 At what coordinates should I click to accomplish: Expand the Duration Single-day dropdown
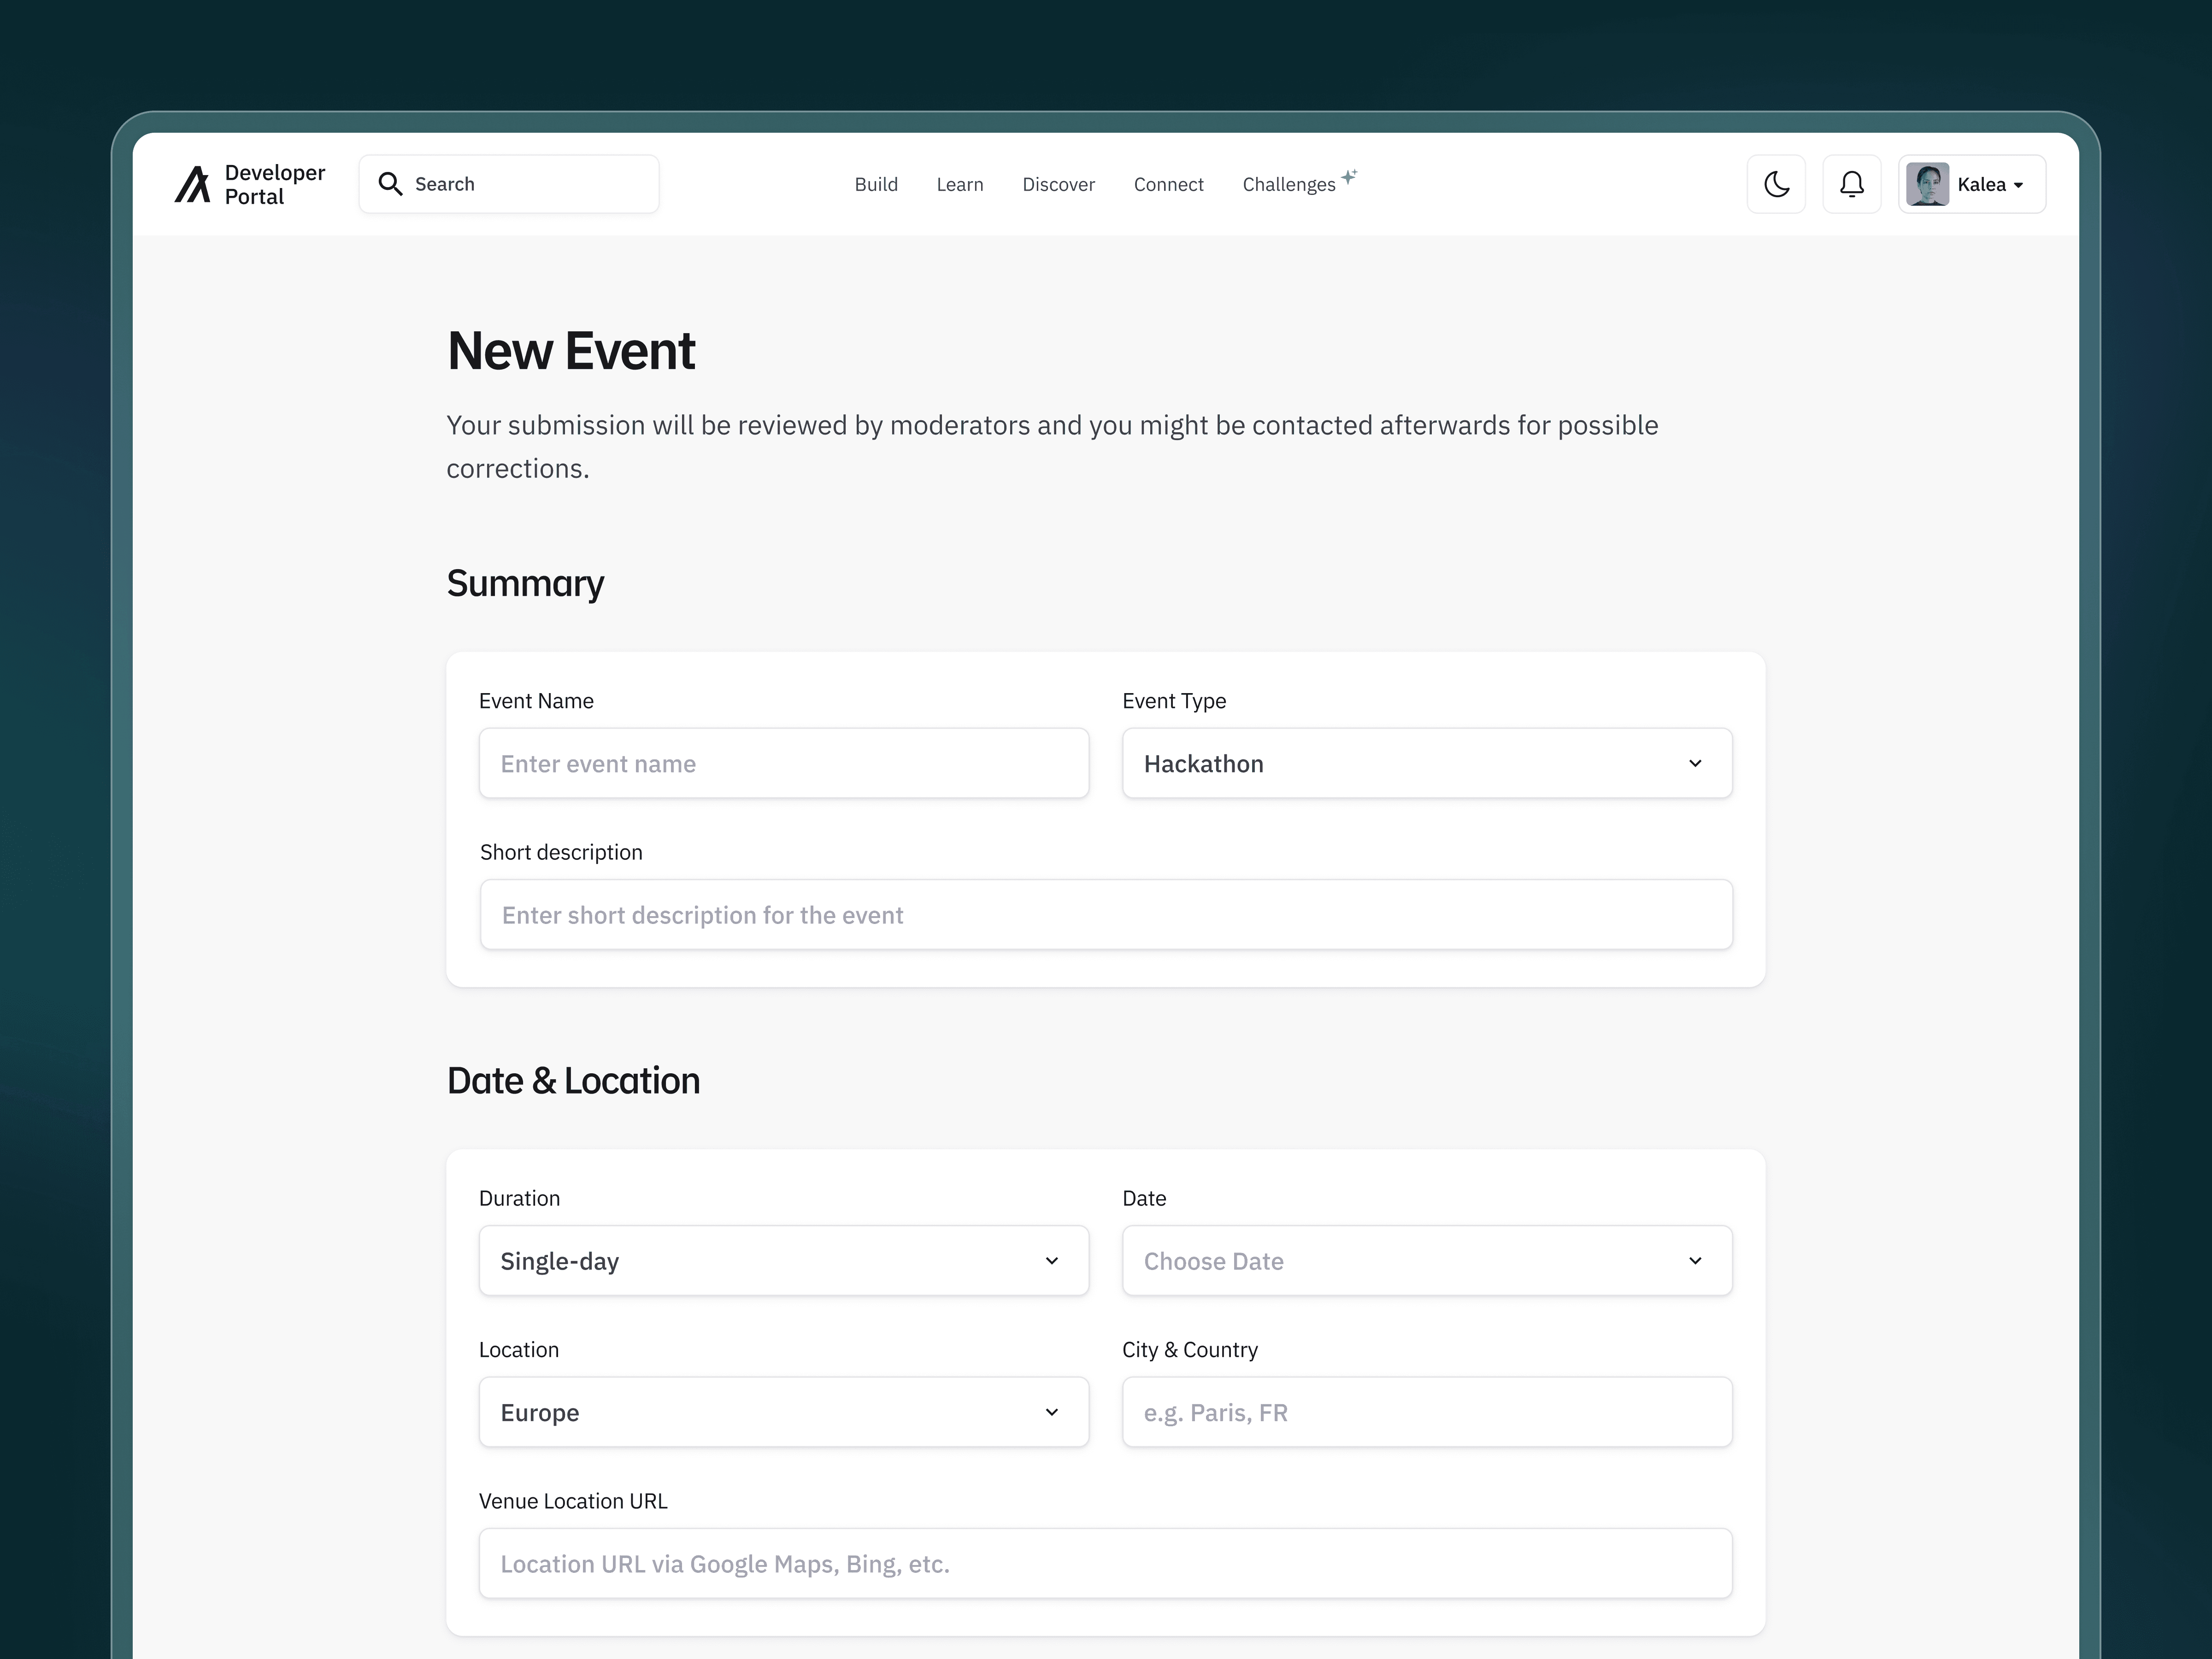(x=783, y=1260)
